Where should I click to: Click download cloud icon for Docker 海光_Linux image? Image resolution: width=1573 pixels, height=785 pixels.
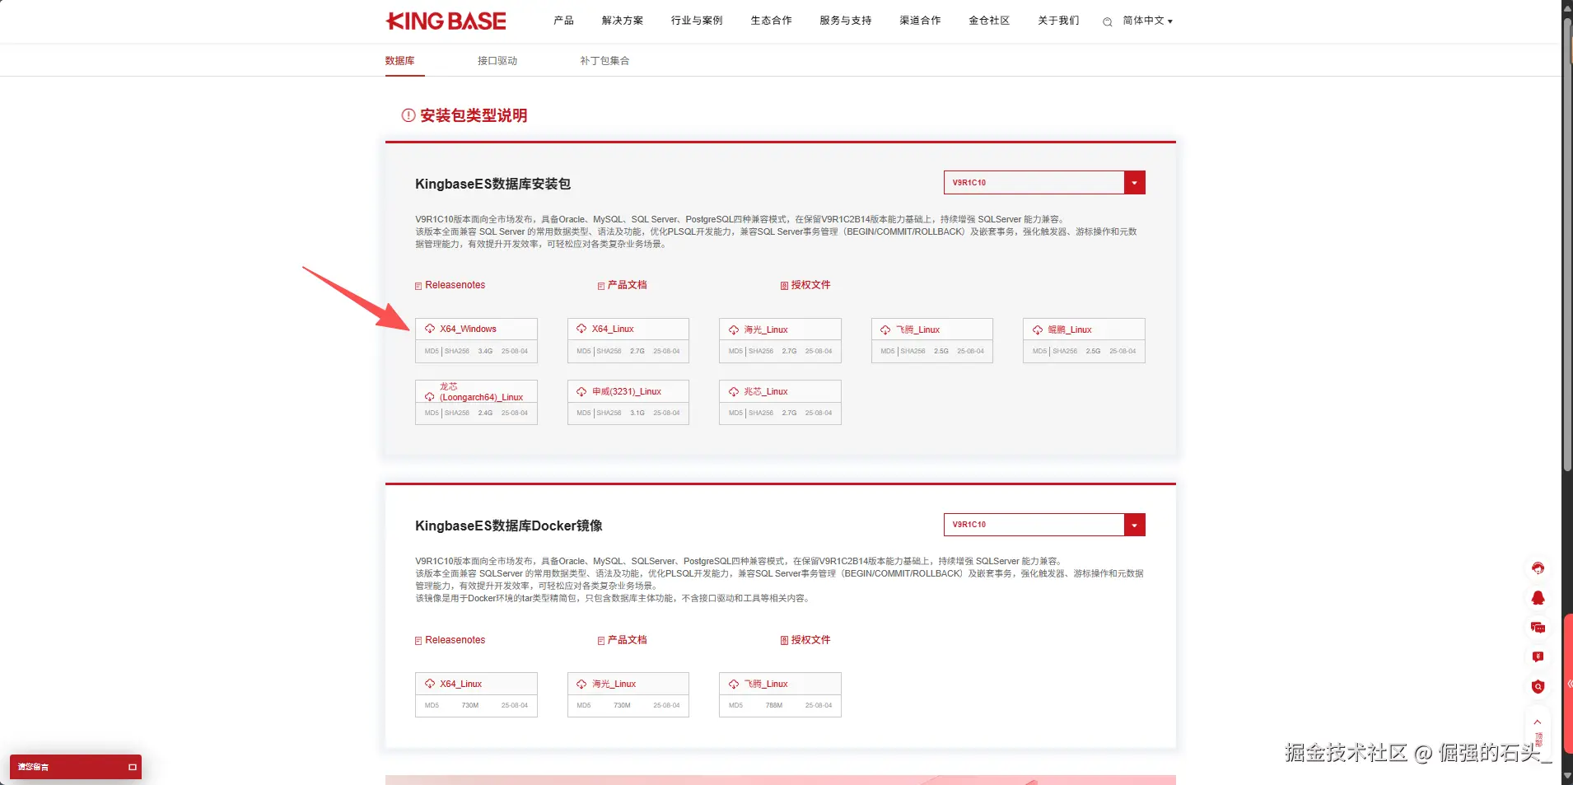[581, 684]
